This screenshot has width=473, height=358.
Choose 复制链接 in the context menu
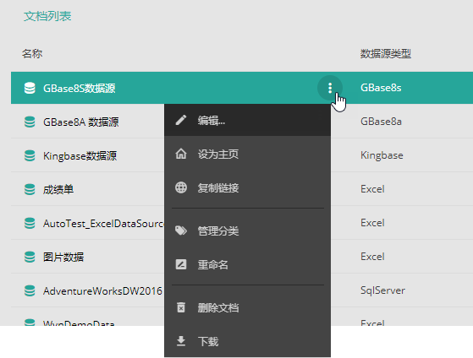[x=247, y=187]
